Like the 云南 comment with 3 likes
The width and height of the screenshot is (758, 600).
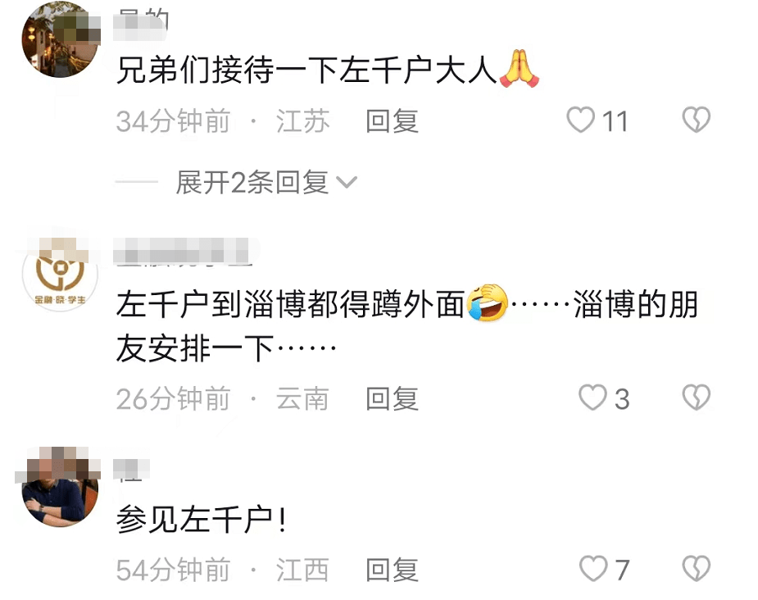click(592, 398)
